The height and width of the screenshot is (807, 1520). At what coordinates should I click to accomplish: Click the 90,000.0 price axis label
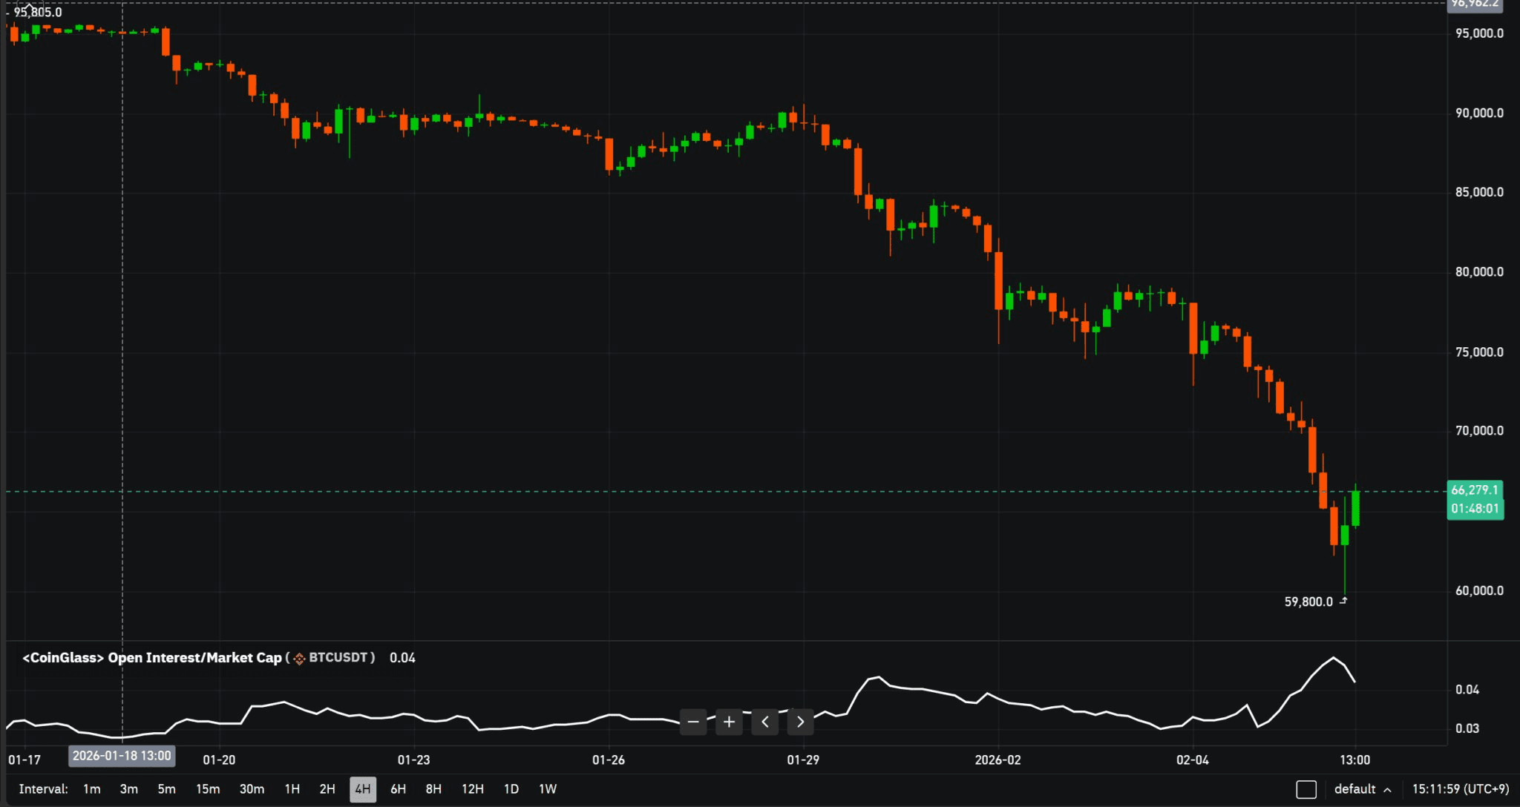point(1478,113)
